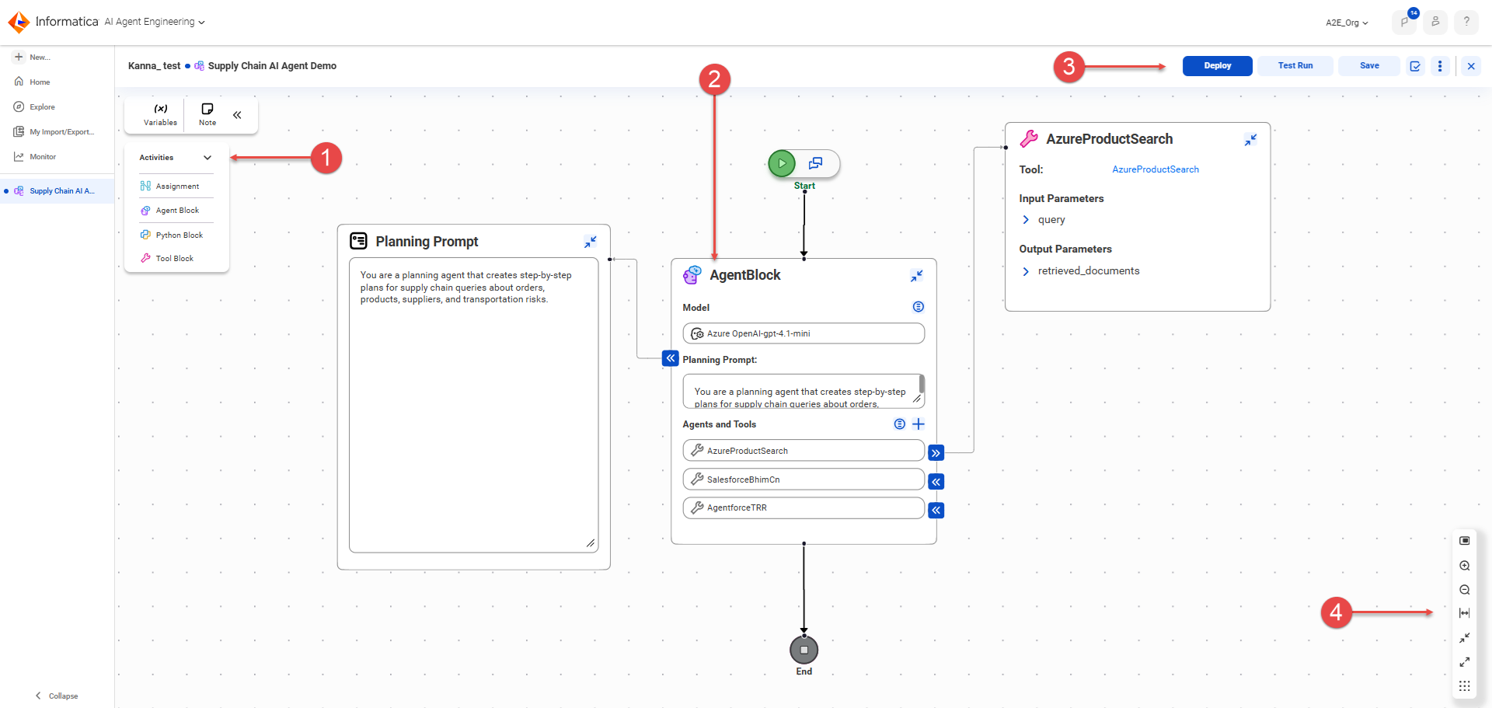The width and height of the screenshot is (1492, 708).
Task: Go to Home in sidebar
Action: 33,82
